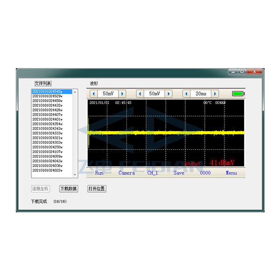Click left arrow of first 50mV setting
Screen dimensions: 280x280
94,94
